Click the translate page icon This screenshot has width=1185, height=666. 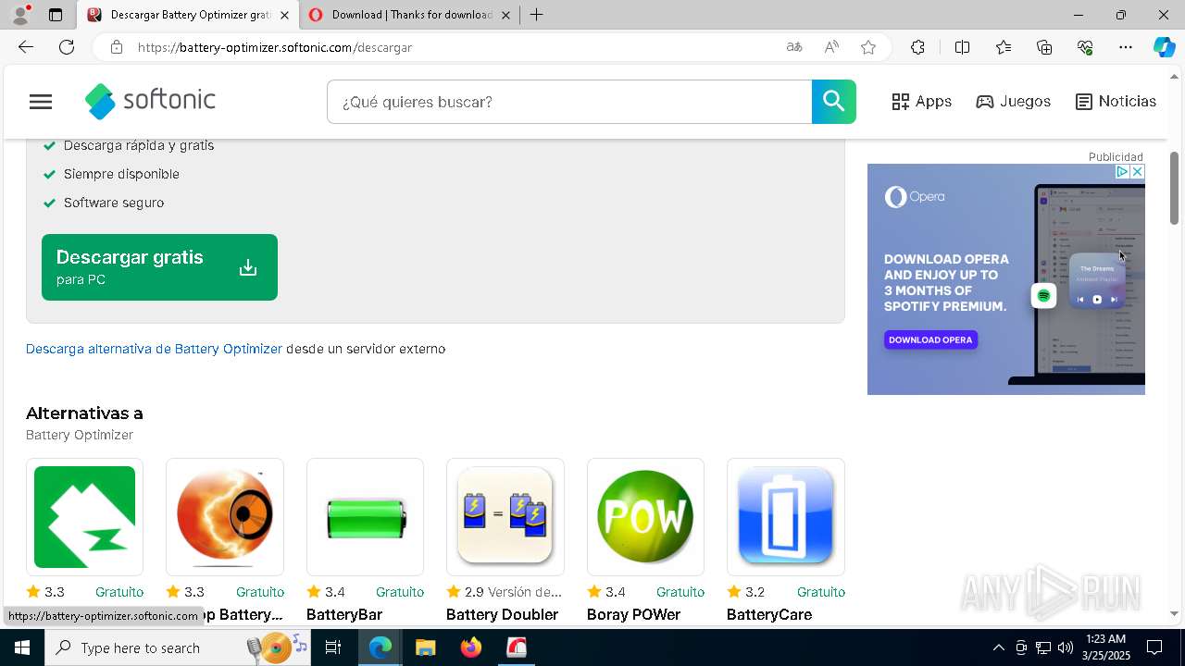tap(793, 47)
